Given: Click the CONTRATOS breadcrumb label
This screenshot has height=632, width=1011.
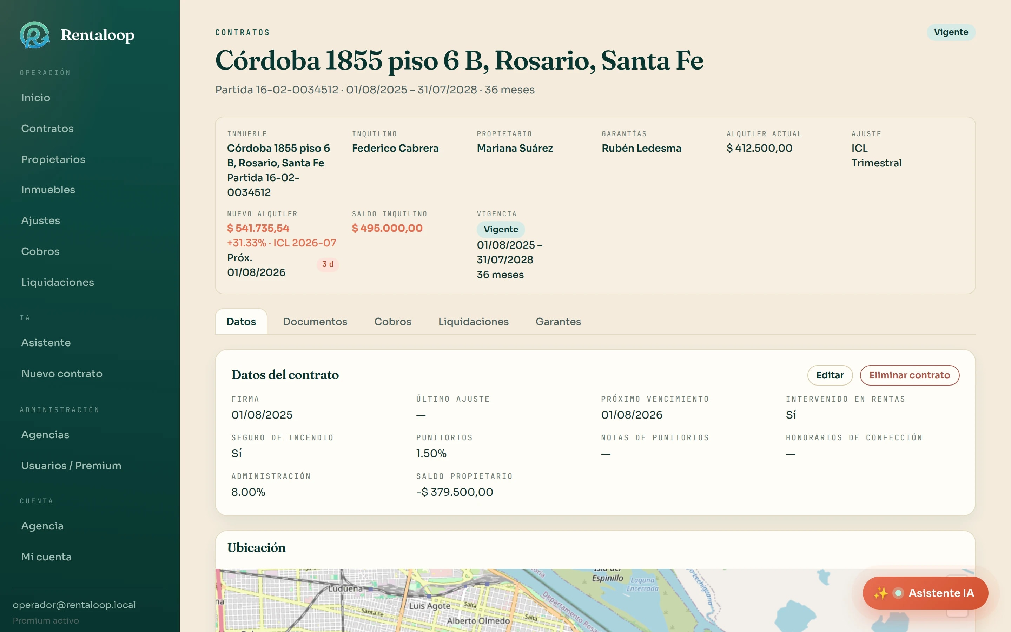Looking at the screenshot, I should tap(243, 32).
